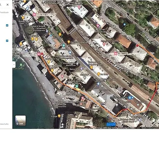Select red route waypoint marker 1
The height and width of the screenshot is (159, 159).
137,46
